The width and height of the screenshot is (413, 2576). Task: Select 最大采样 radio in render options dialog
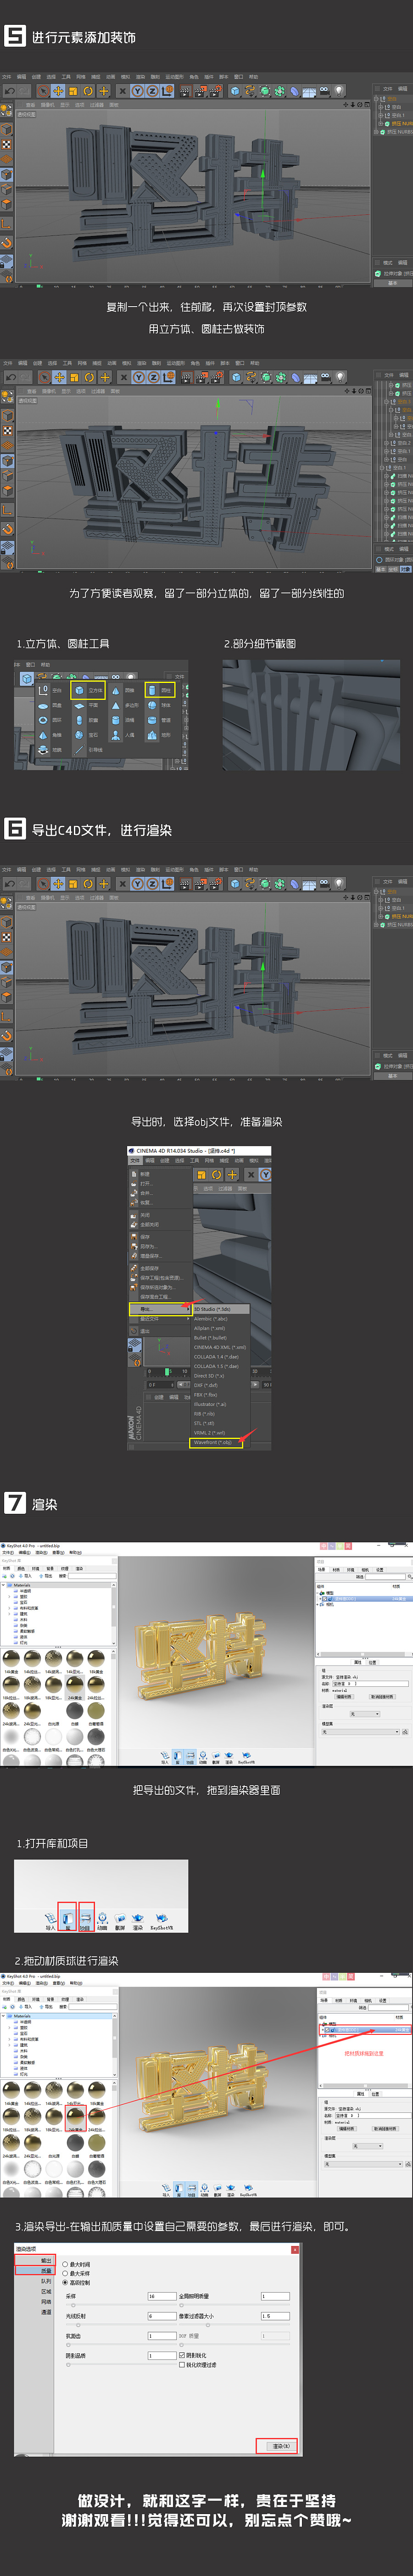65,2274
